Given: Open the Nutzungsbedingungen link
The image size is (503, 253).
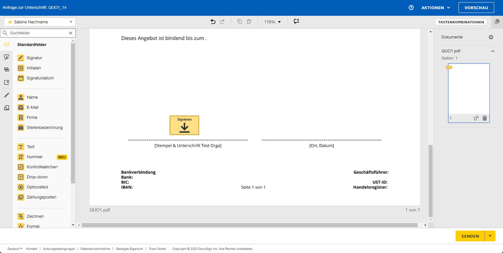Looking at the screenshot, I should click(59, 249).
